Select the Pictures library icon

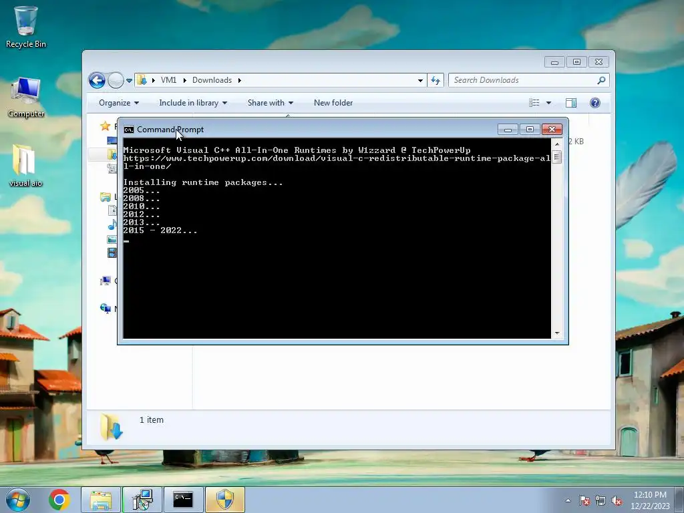pyautogui.click(x=112, y=239)
